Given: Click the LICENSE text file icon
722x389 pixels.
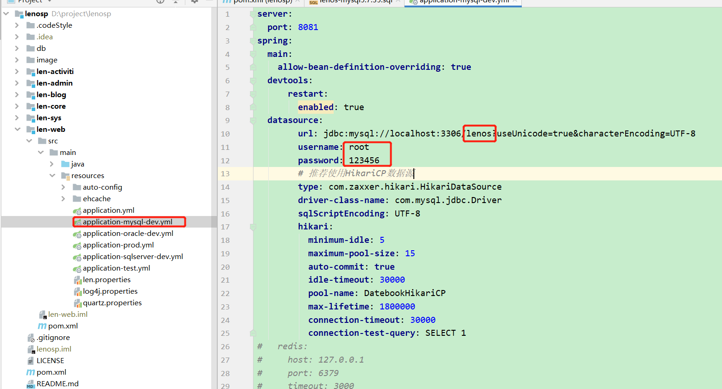Looking at the screenshot, I should (x=31, y=361).
